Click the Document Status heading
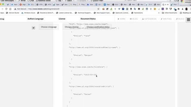The image size is (191, 107). tap(88, 19)
